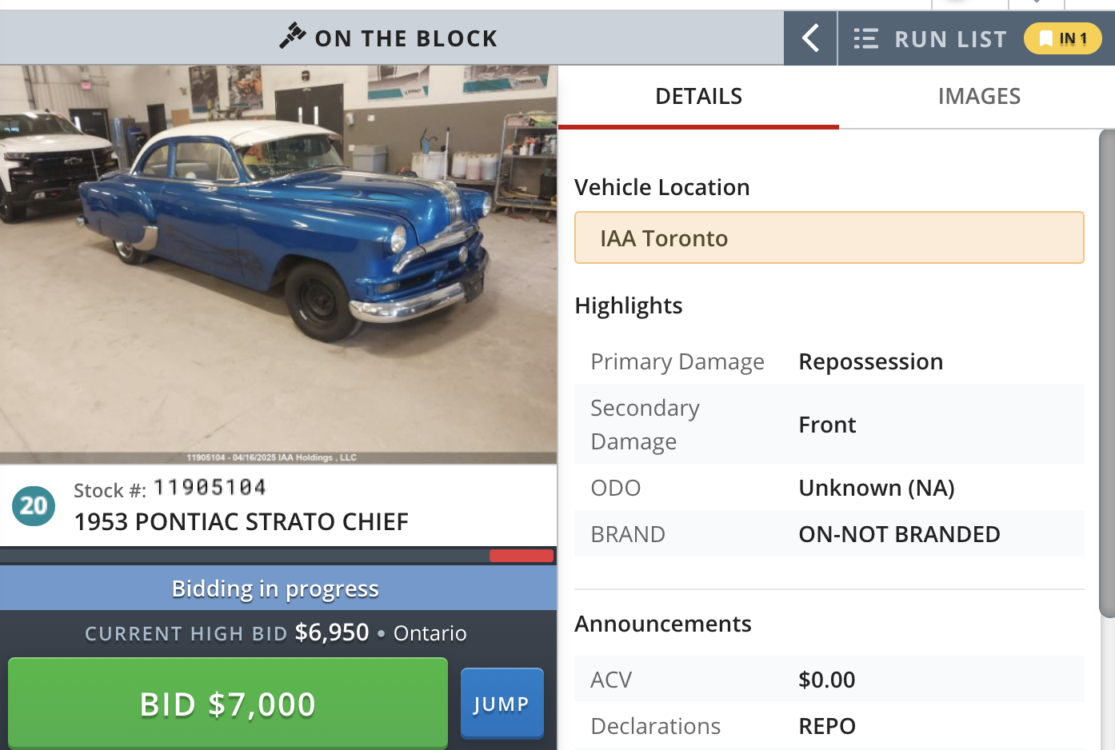Image resolution: width=1115 pixels, height=750 pixels.
Task: Click the IAA Toronto vehicle location field
Action: click(x=829, y=237)
